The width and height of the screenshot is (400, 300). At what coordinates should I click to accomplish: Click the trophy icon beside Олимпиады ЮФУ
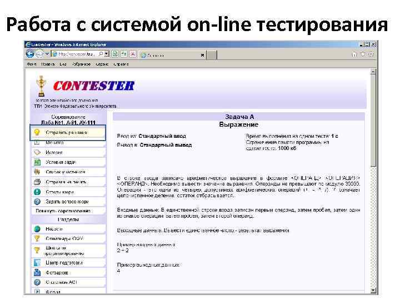(x=37, y=238)
